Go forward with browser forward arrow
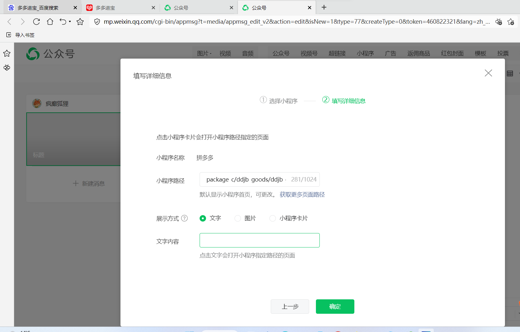The width and height of the screenshot is (520, 332). [22, 21]
